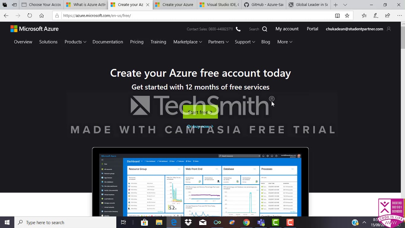Viewport: 405px width, 228px height.
Task: Open Microsoft Store from taskbar
Action: coord(144,222)
